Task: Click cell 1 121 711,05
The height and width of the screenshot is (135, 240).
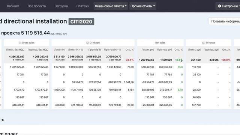Action: [76, 90]
